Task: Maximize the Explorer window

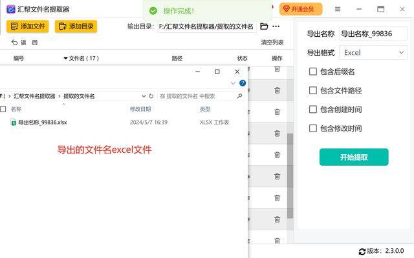Action: (217, 72)
